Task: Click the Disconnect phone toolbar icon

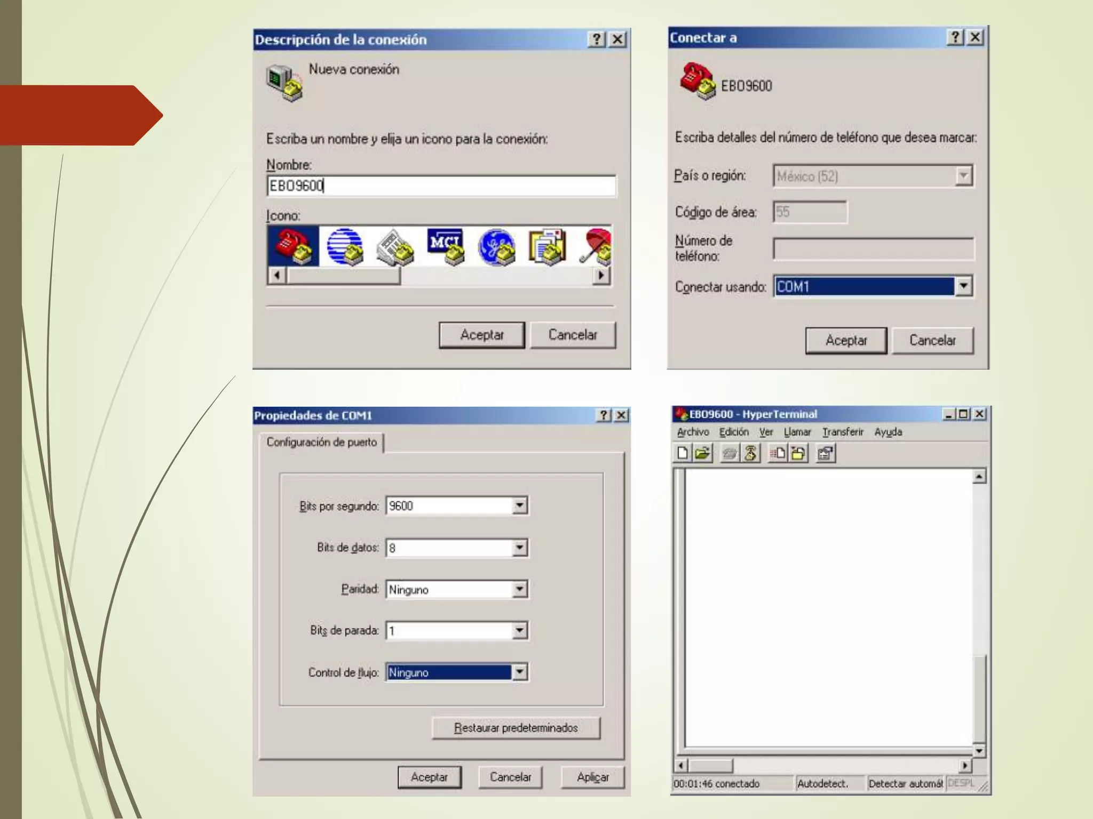Action: [750, 453]
